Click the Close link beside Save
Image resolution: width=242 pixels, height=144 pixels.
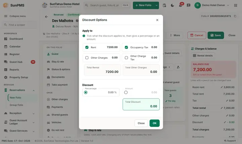tap(232, 35)
